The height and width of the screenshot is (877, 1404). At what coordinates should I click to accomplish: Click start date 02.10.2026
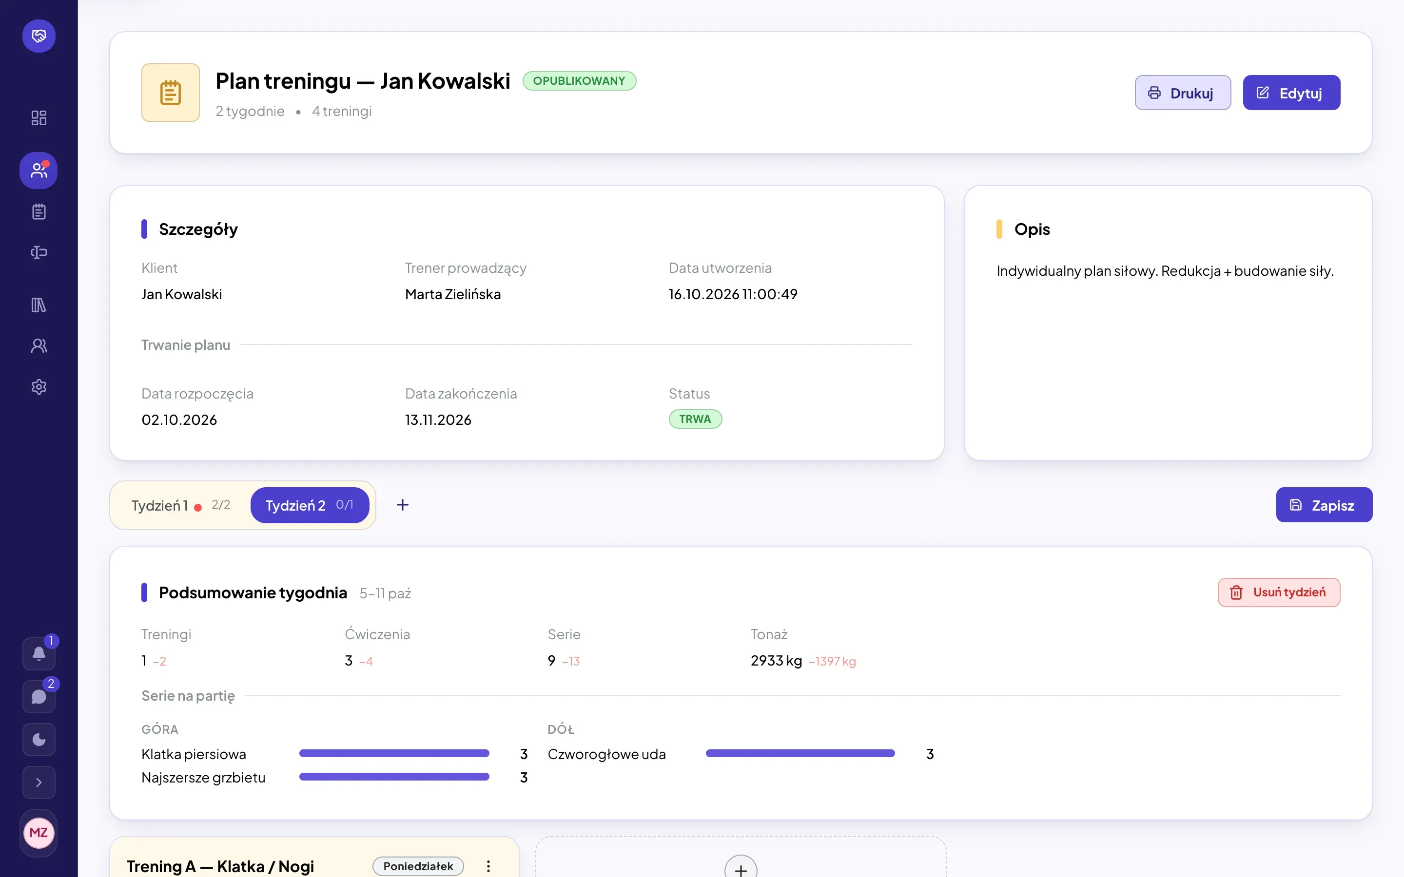pyautogui.click(x=179, y=420)
